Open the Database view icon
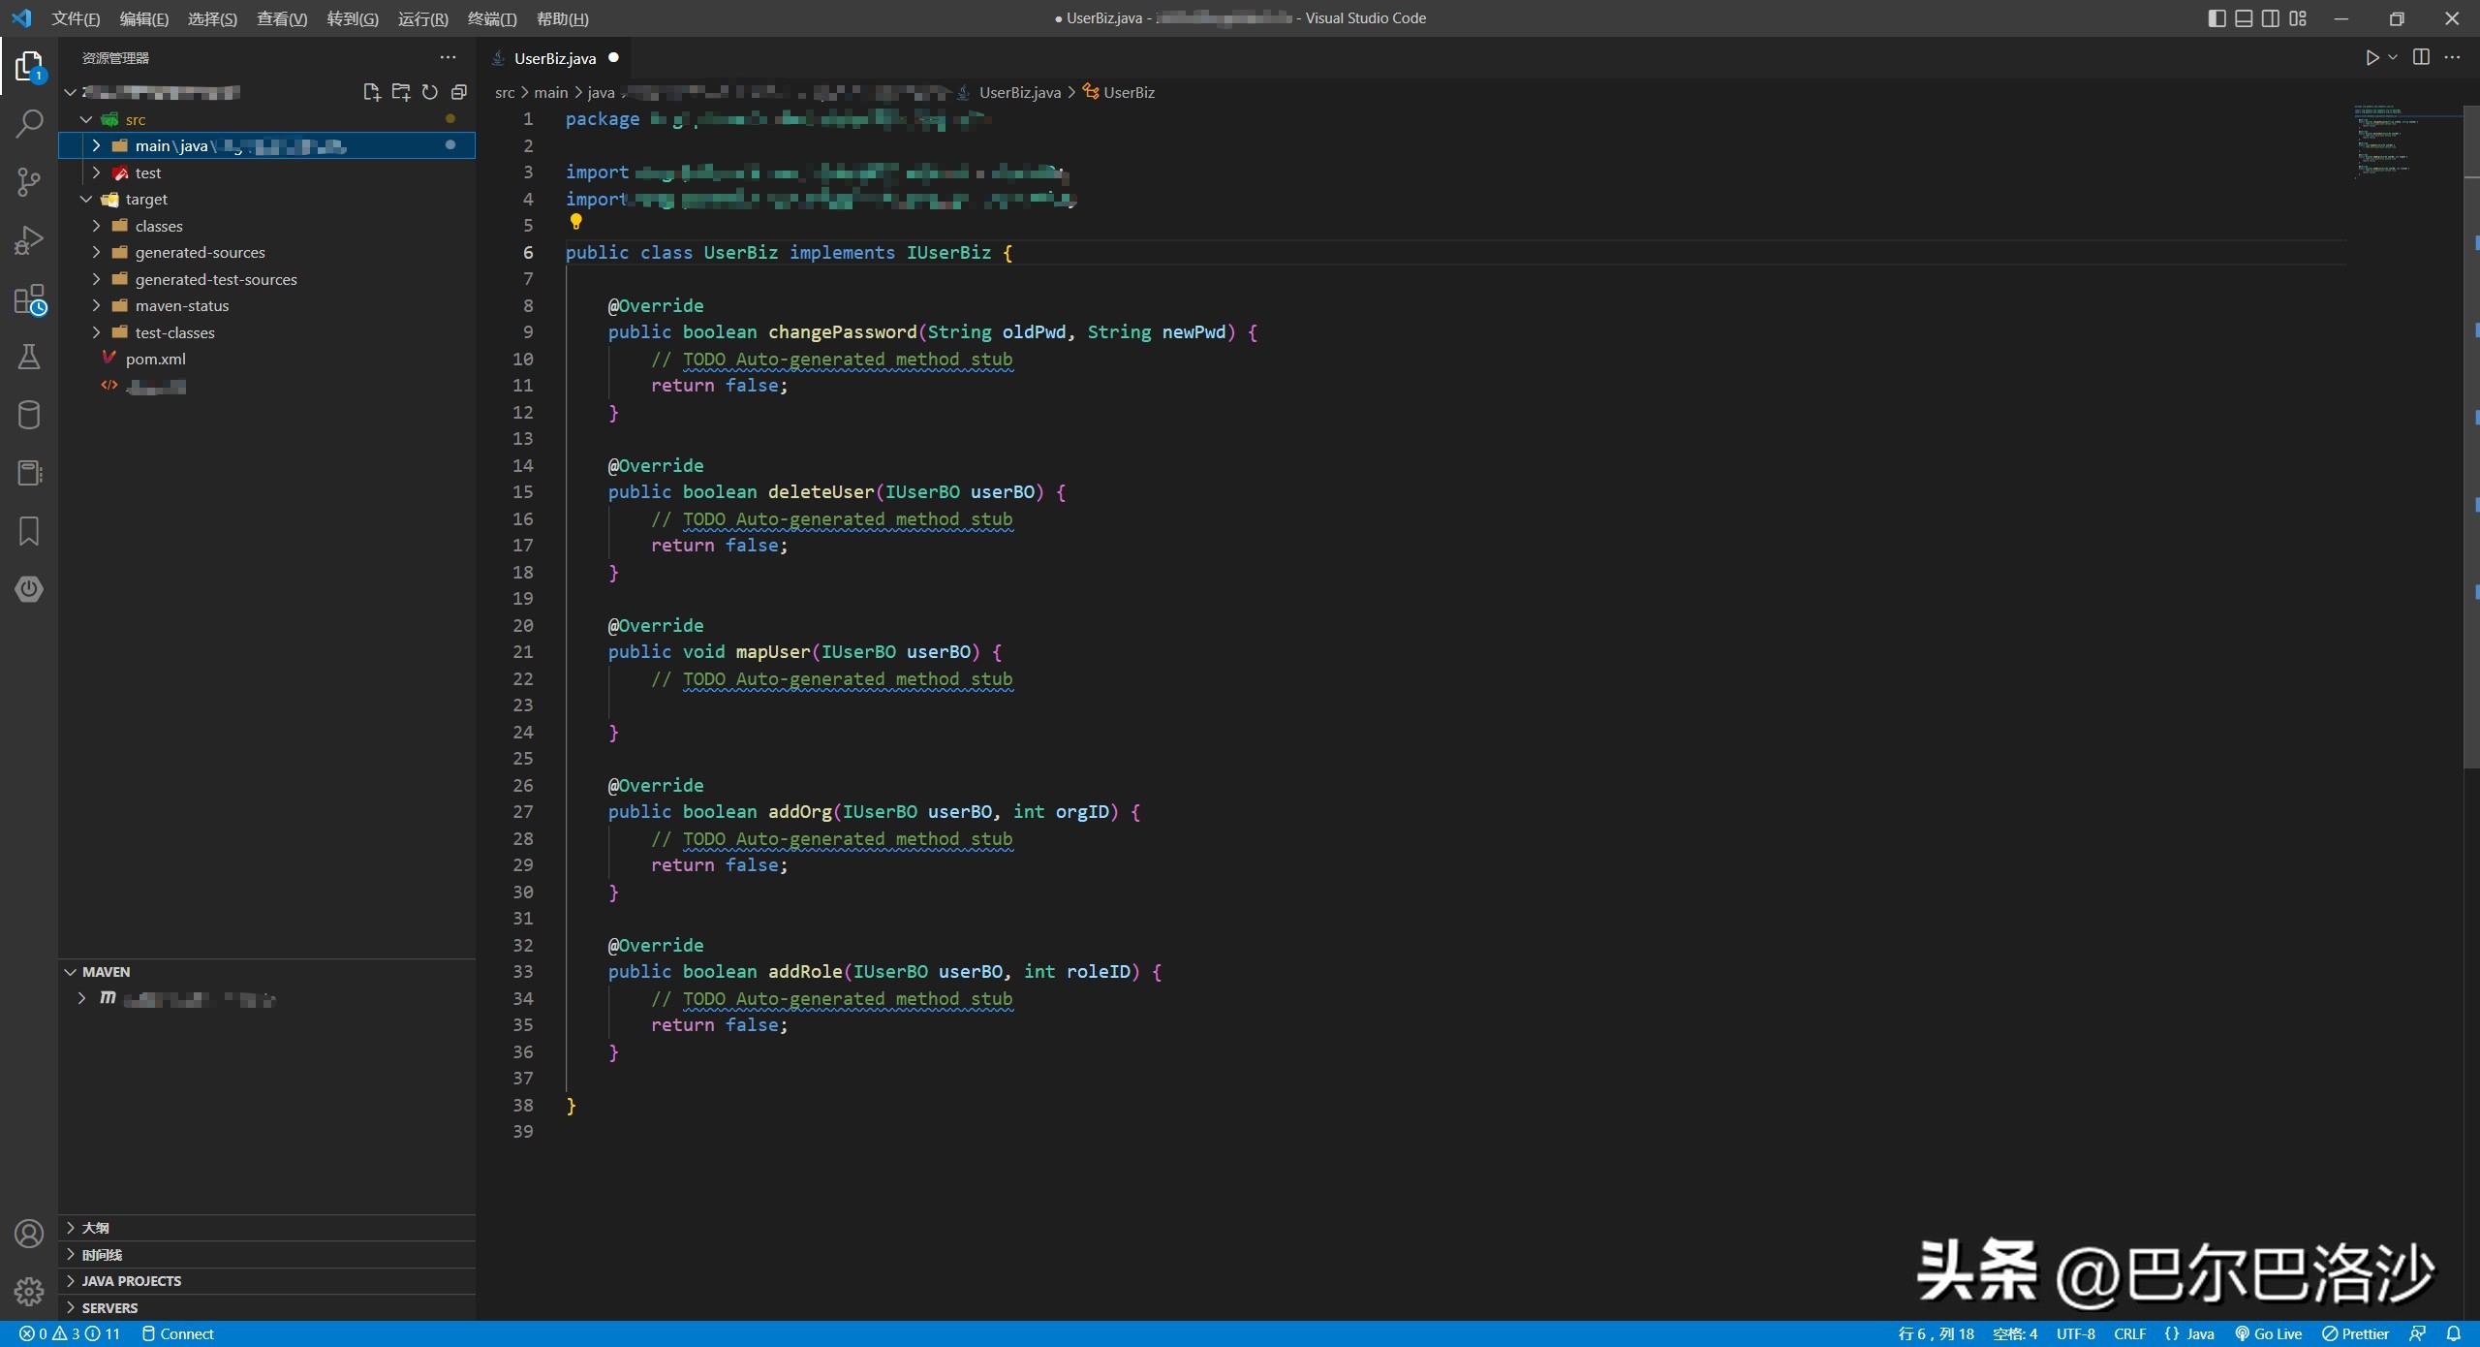The height and width of the screenshot is (1347, 2480). click(x=29, y=415)
